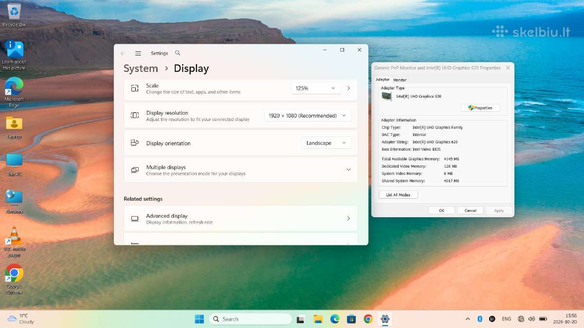
Task: Go to System in the breadcrumb
Action: tap(141, 69)
